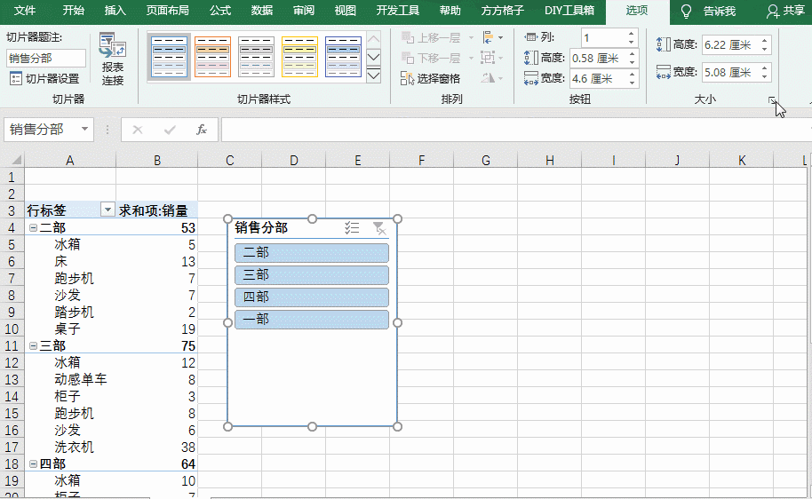Open the 行标签 filter dropdown
Viewport: 812px width, 499px height.
107,210
